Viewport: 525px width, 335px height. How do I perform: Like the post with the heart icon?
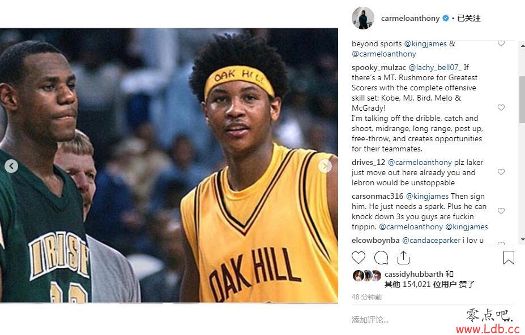[x=358, y=258]
